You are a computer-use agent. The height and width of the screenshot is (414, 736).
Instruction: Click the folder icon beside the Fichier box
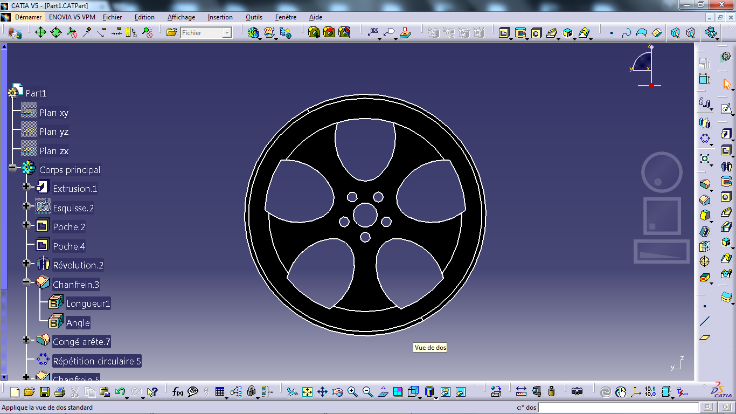click(171, 33)
